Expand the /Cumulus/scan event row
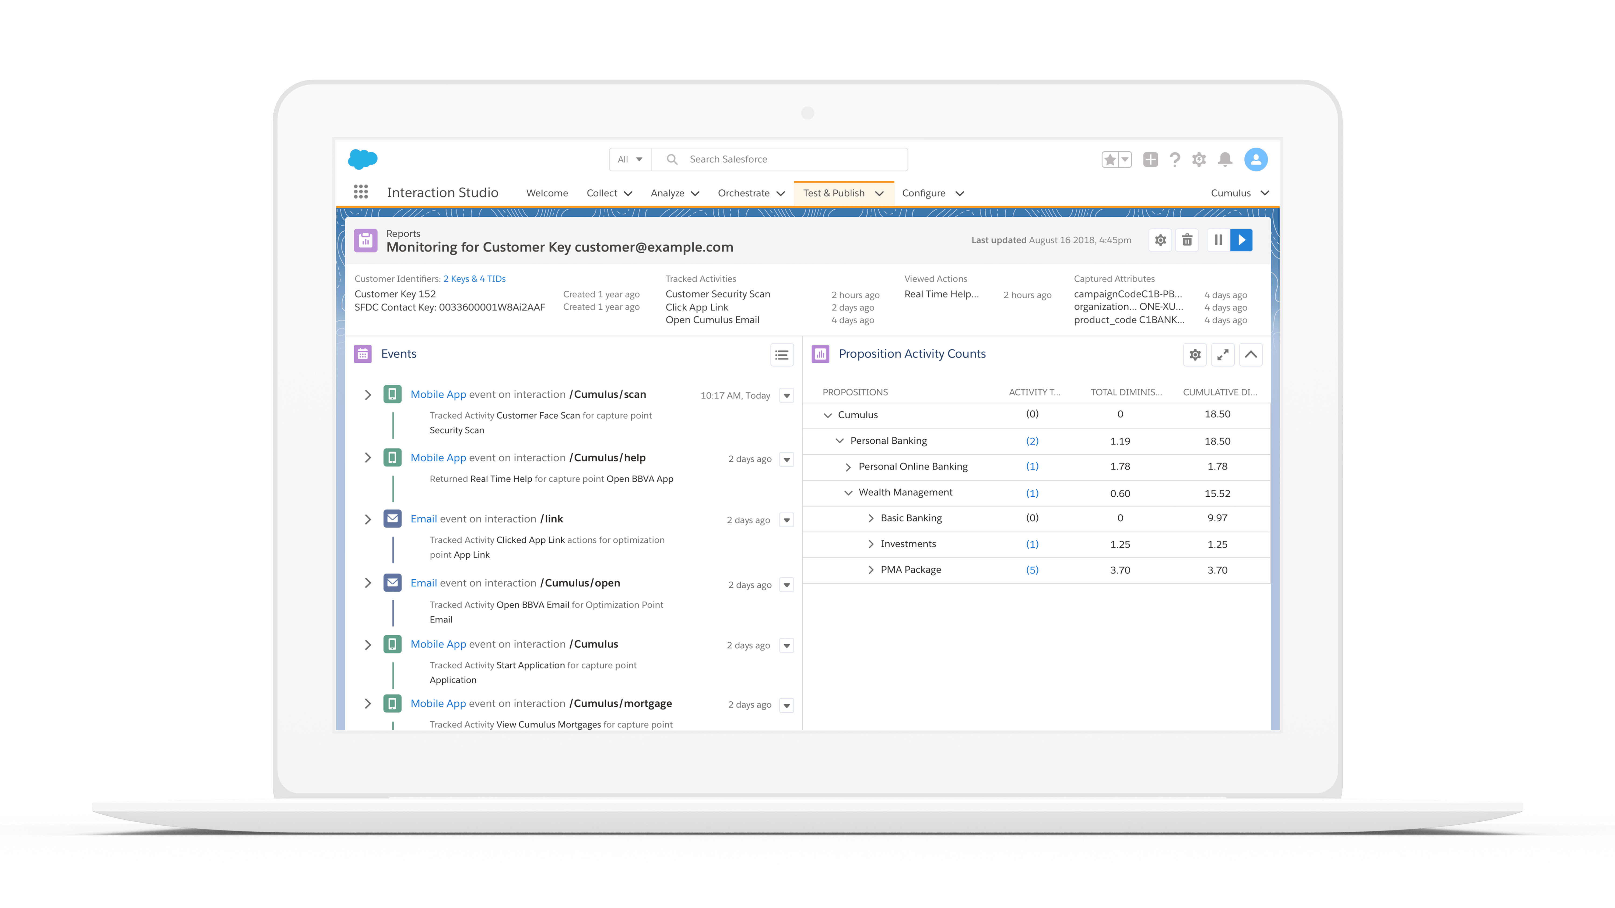Screen dimensions: 1615x908 [x=368, y=395]
